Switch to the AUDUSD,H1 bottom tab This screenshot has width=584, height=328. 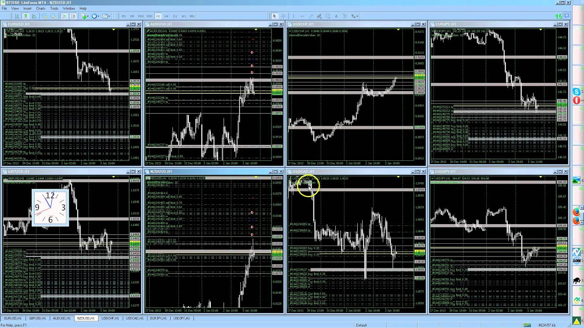pyautogui.click(x=61, y=318)
